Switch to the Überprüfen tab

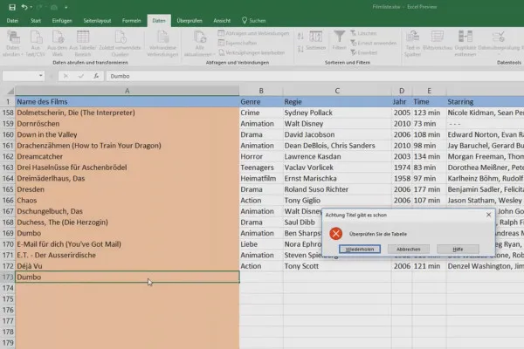coord(190,21)
